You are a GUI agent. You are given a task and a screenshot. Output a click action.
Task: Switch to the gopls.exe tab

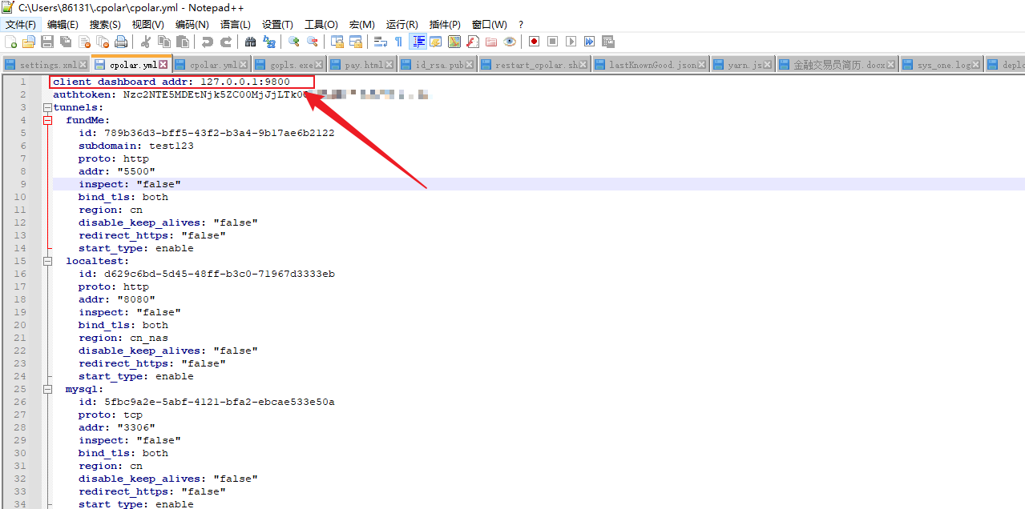click(x=289, y=65)
